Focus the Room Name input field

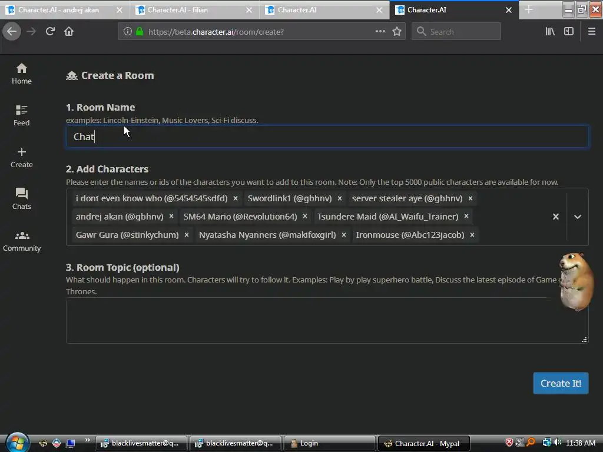click(x=327, y=137)
